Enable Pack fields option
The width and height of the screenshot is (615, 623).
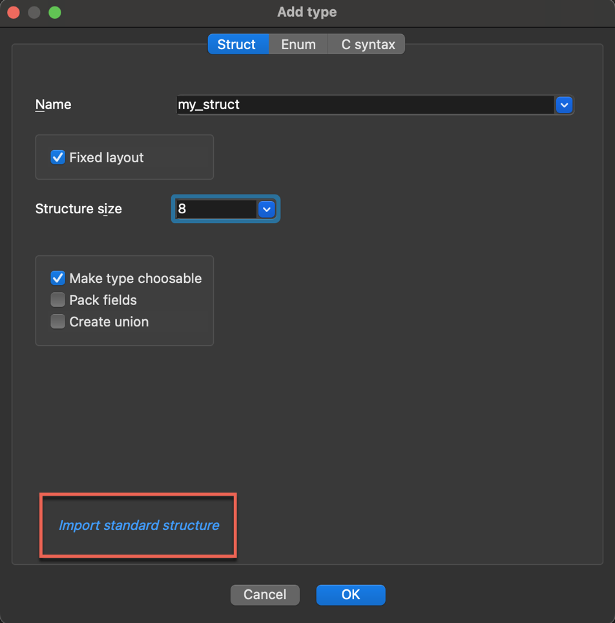tap(57, 300)
